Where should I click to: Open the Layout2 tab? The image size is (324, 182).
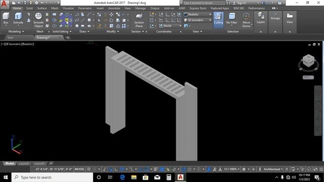[x=39, y=163]
